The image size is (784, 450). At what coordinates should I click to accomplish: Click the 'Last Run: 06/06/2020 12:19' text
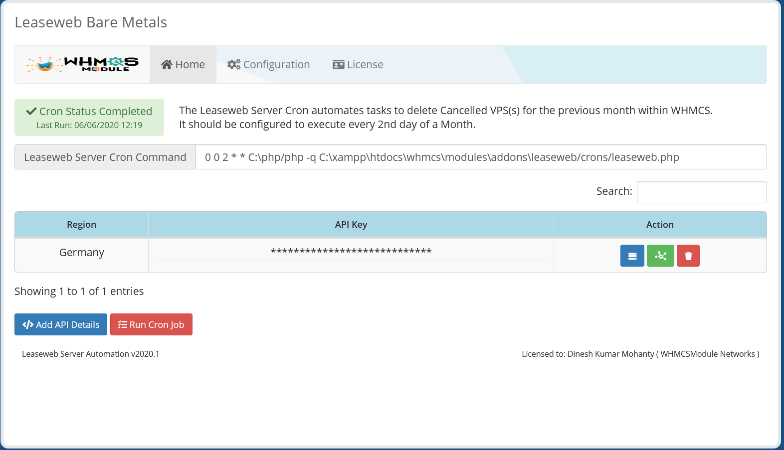[x=89, y=125]
